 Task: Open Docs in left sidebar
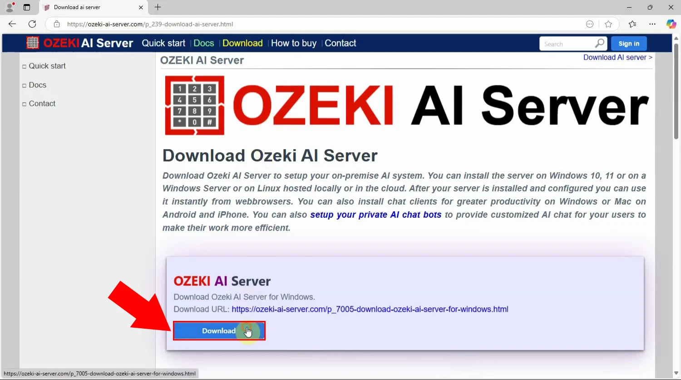[38, 85]
